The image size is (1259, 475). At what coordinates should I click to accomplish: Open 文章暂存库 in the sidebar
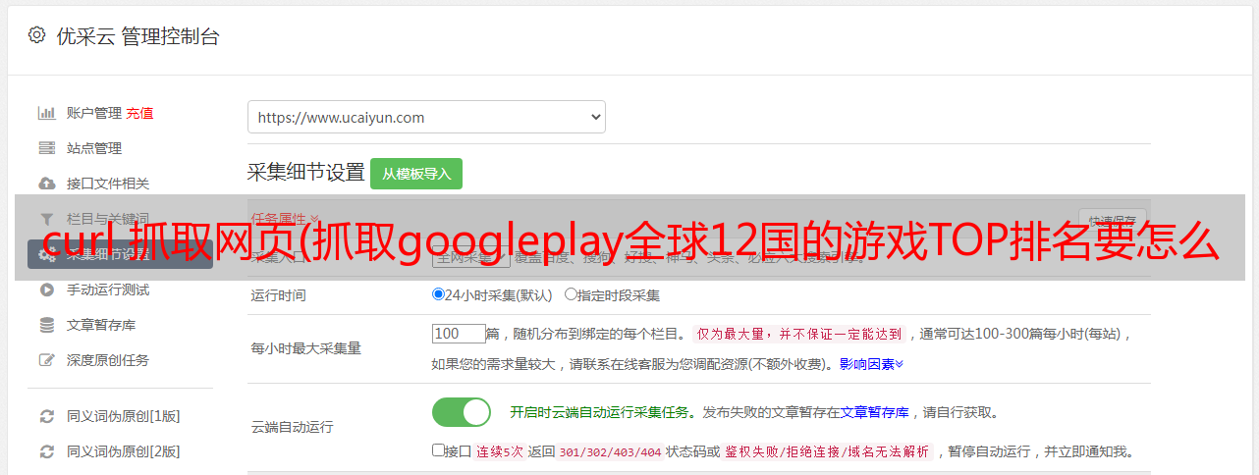tap(101, 325)
